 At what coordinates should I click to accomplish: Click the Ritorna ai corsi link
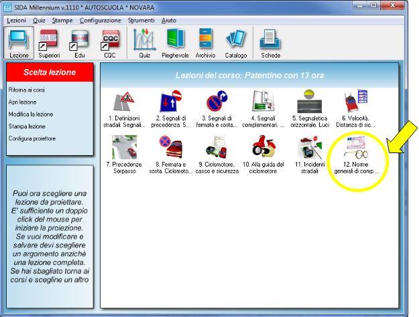25,90
